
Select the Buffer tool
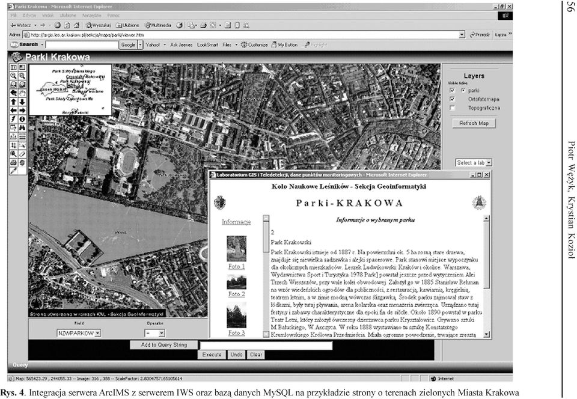coord(13,145)
